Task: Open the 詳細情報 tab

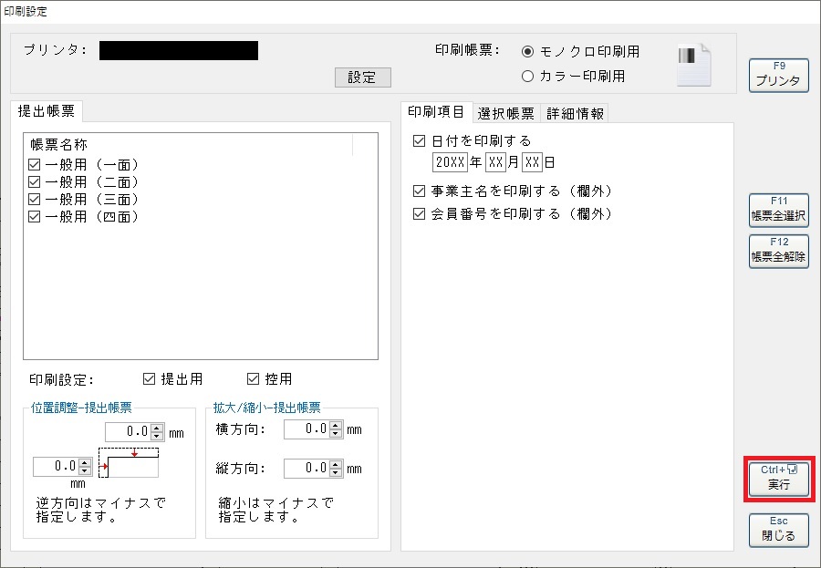Action: click(575, 113)
